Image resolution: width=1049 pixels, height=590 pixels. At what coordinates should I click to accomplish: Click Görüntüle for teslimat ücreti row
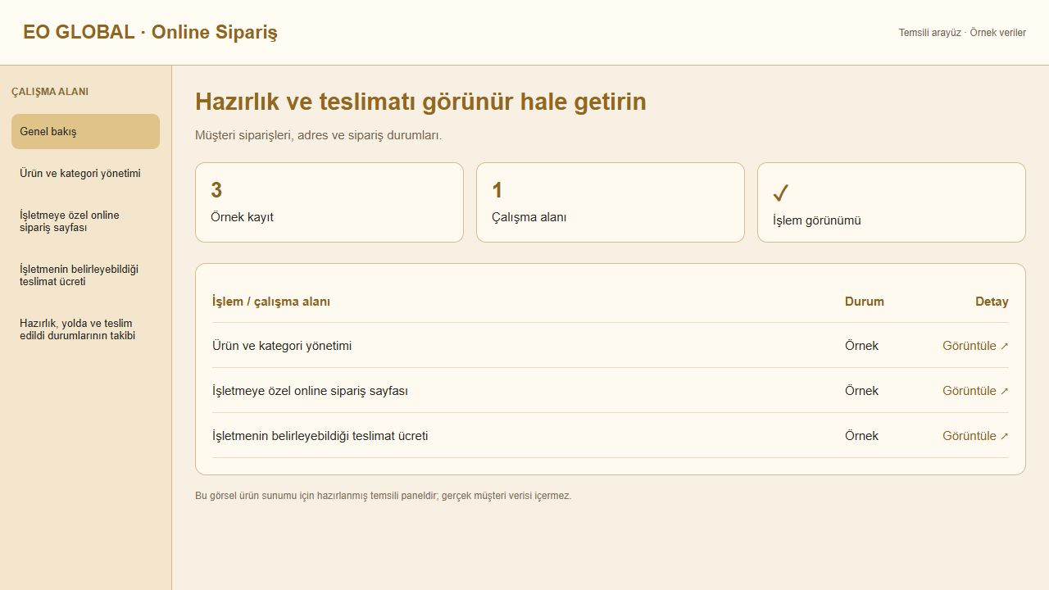975,436
